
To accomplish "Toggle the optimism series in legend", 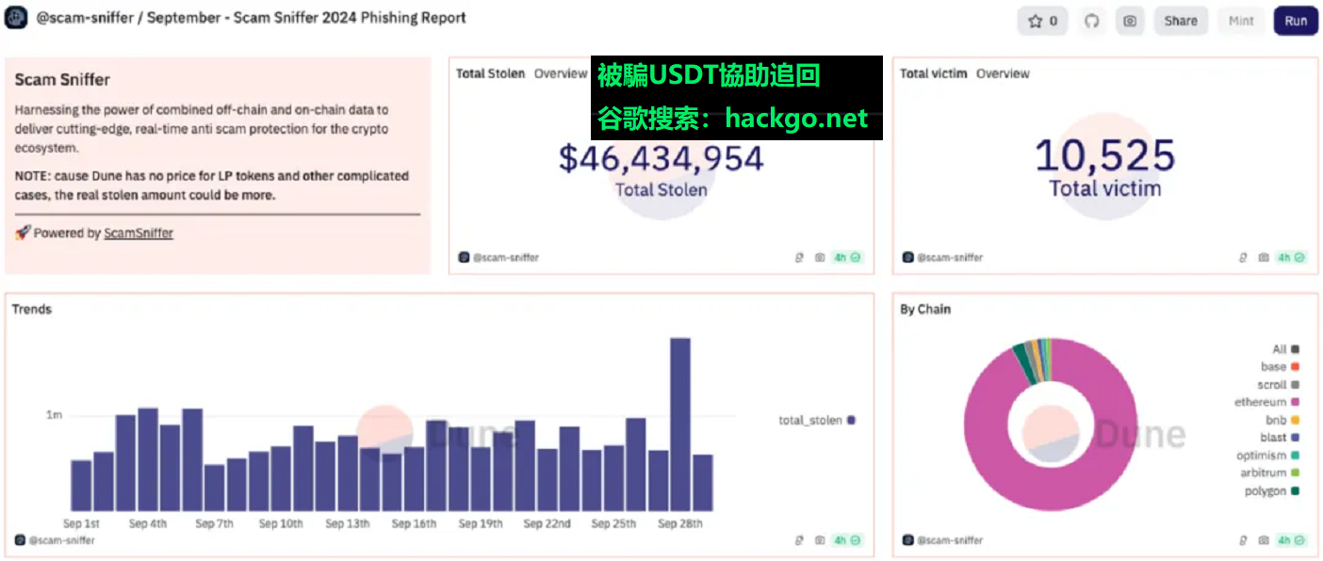I will (x=1268, y=456).
